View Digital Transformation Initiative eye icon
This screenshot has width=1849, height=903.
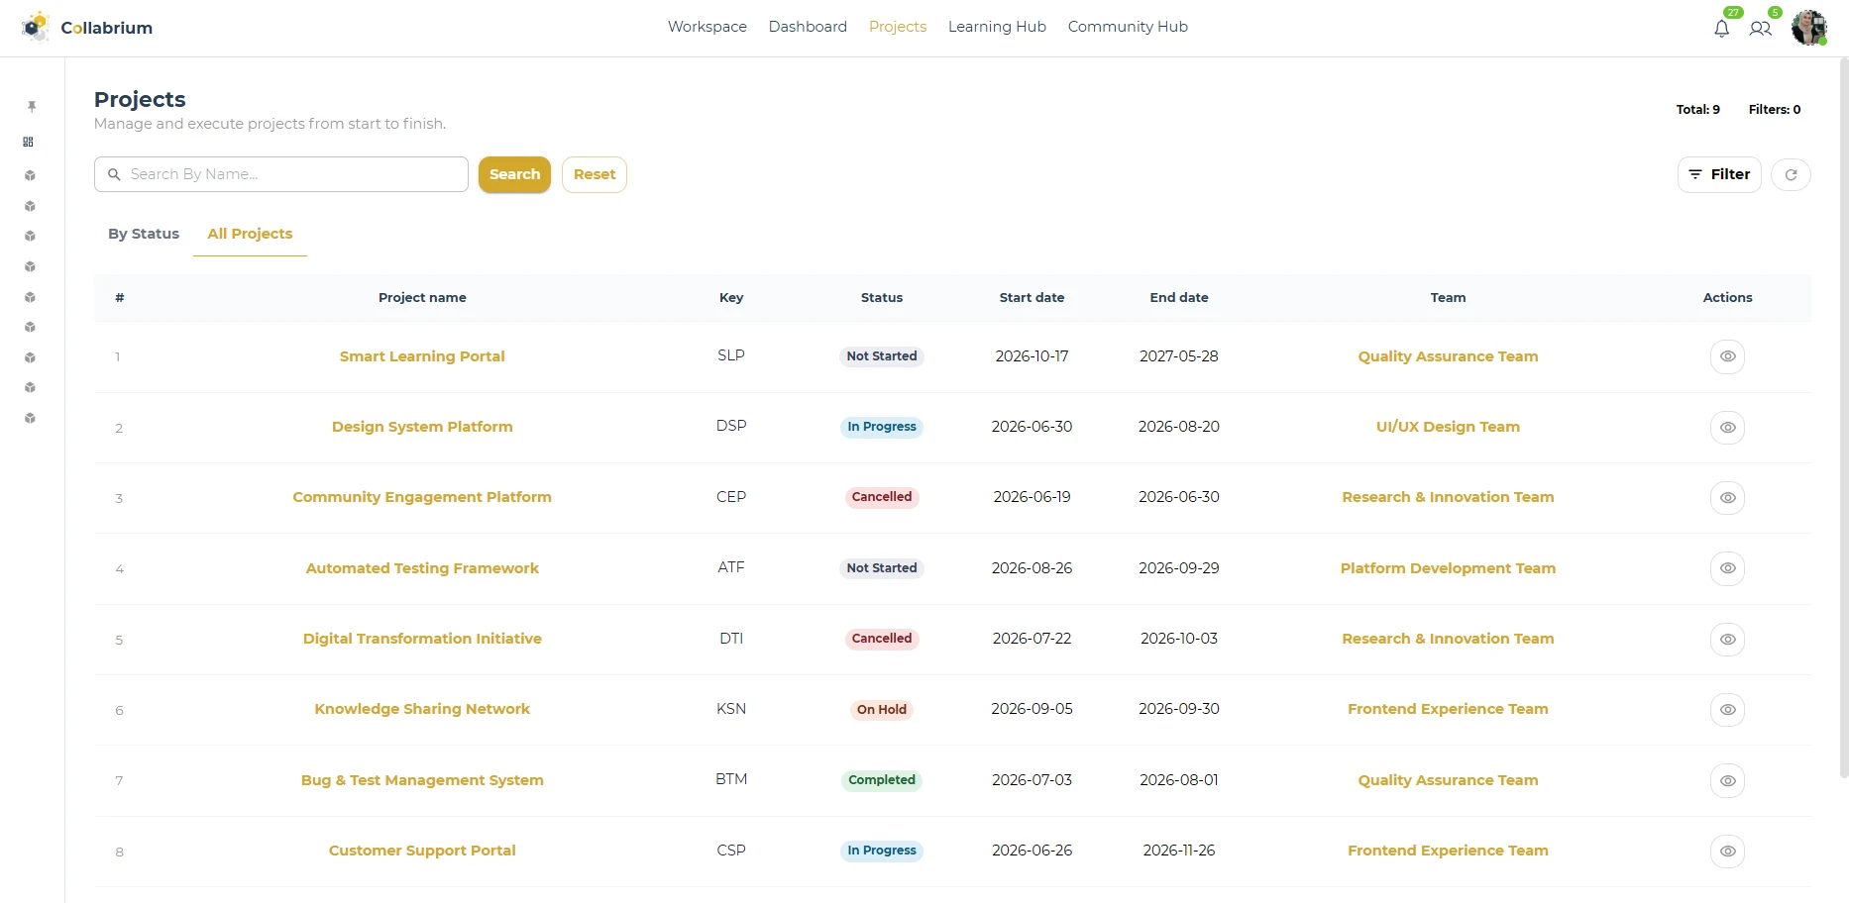point(1727,640)
